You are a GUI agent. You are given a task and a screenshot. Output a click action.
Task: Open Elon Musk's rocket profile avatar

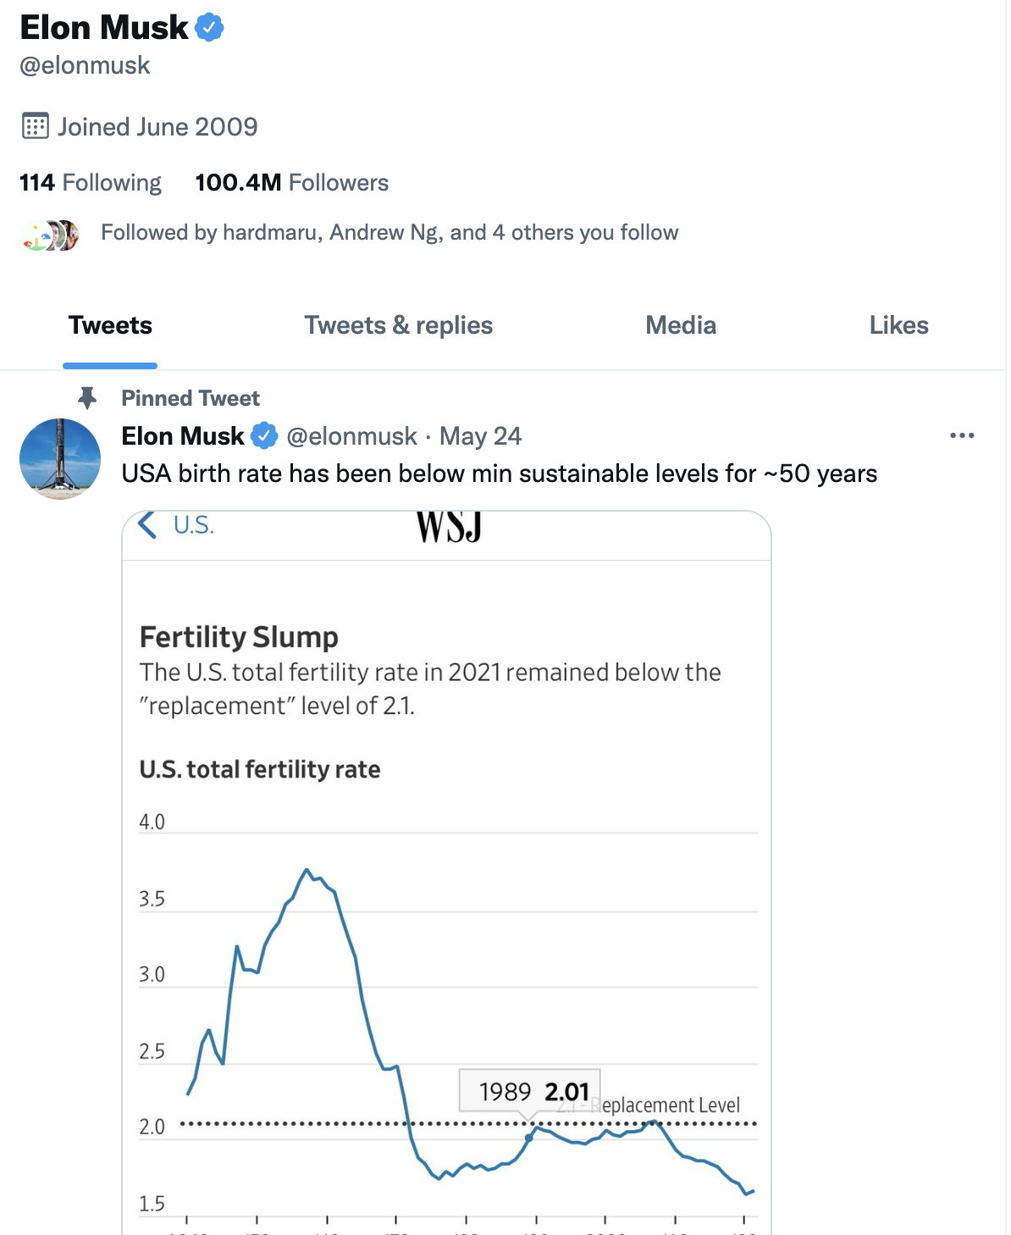point(60,458)
